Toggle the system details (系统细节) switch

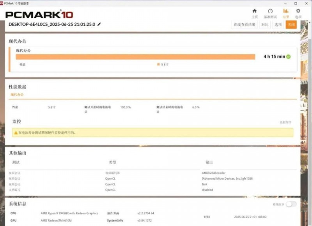click(291, 204)
